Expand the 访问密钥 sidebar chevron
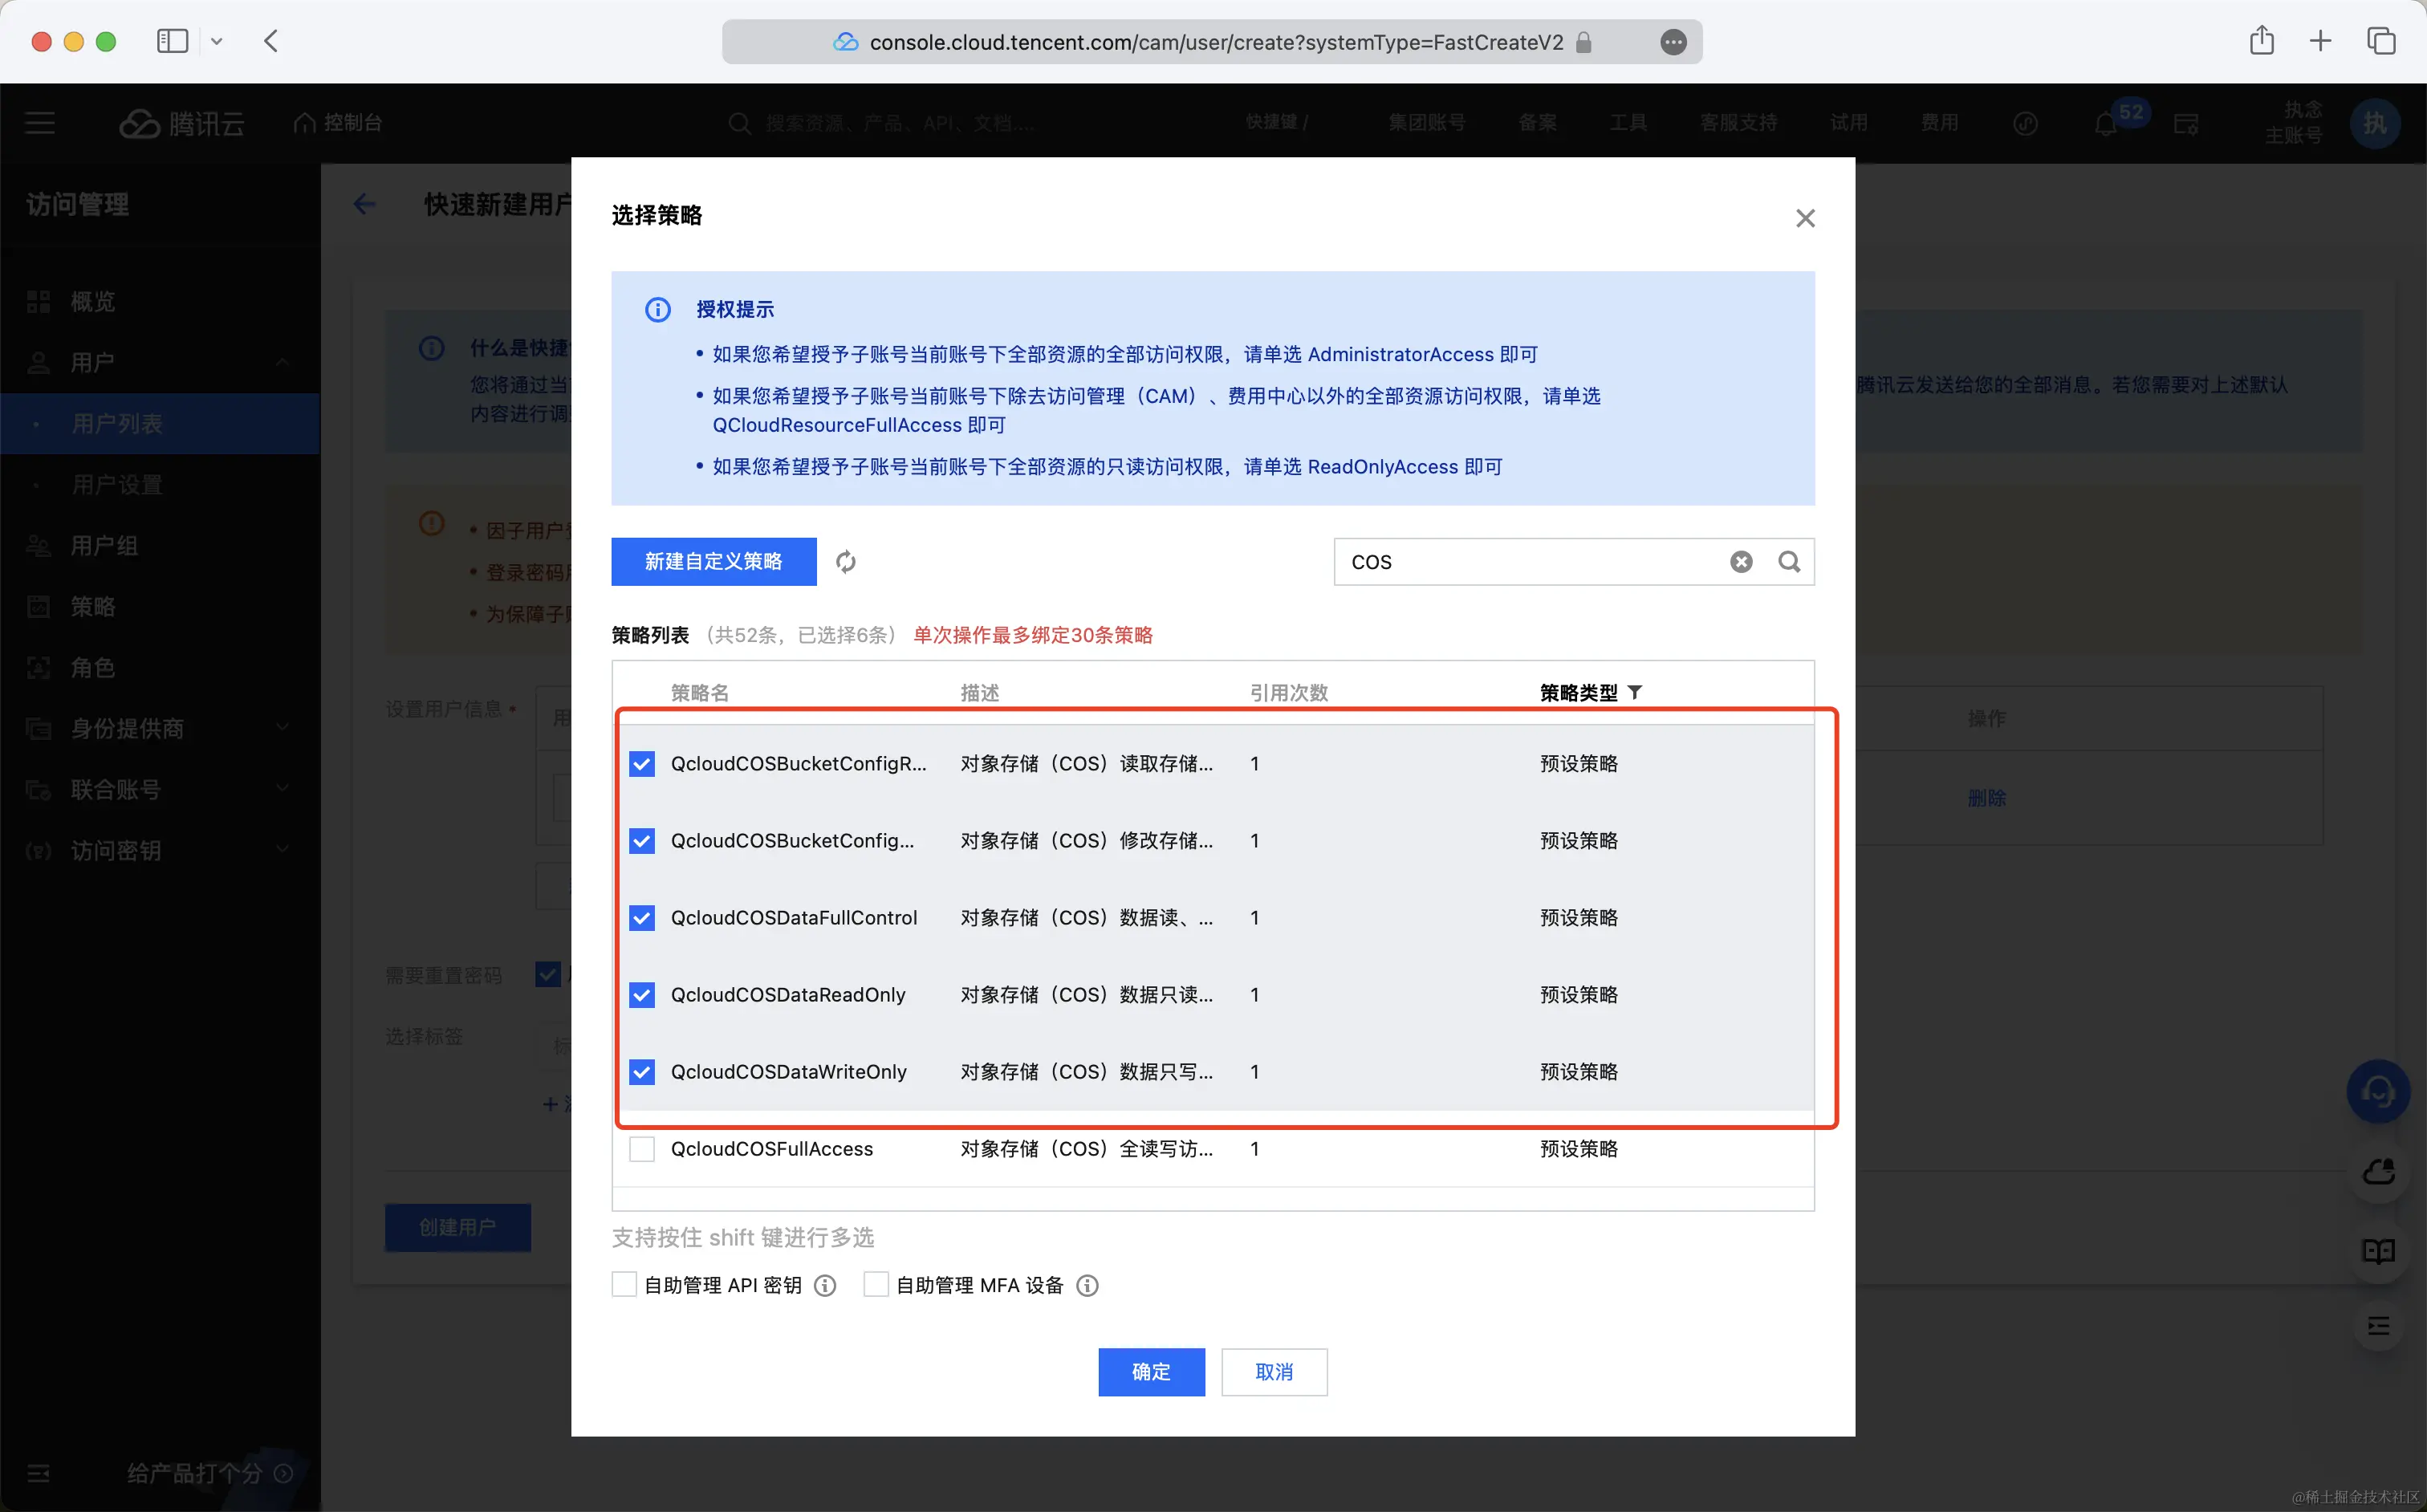The height and width of the screenshot is (1512, 2427). coord(283,849)
